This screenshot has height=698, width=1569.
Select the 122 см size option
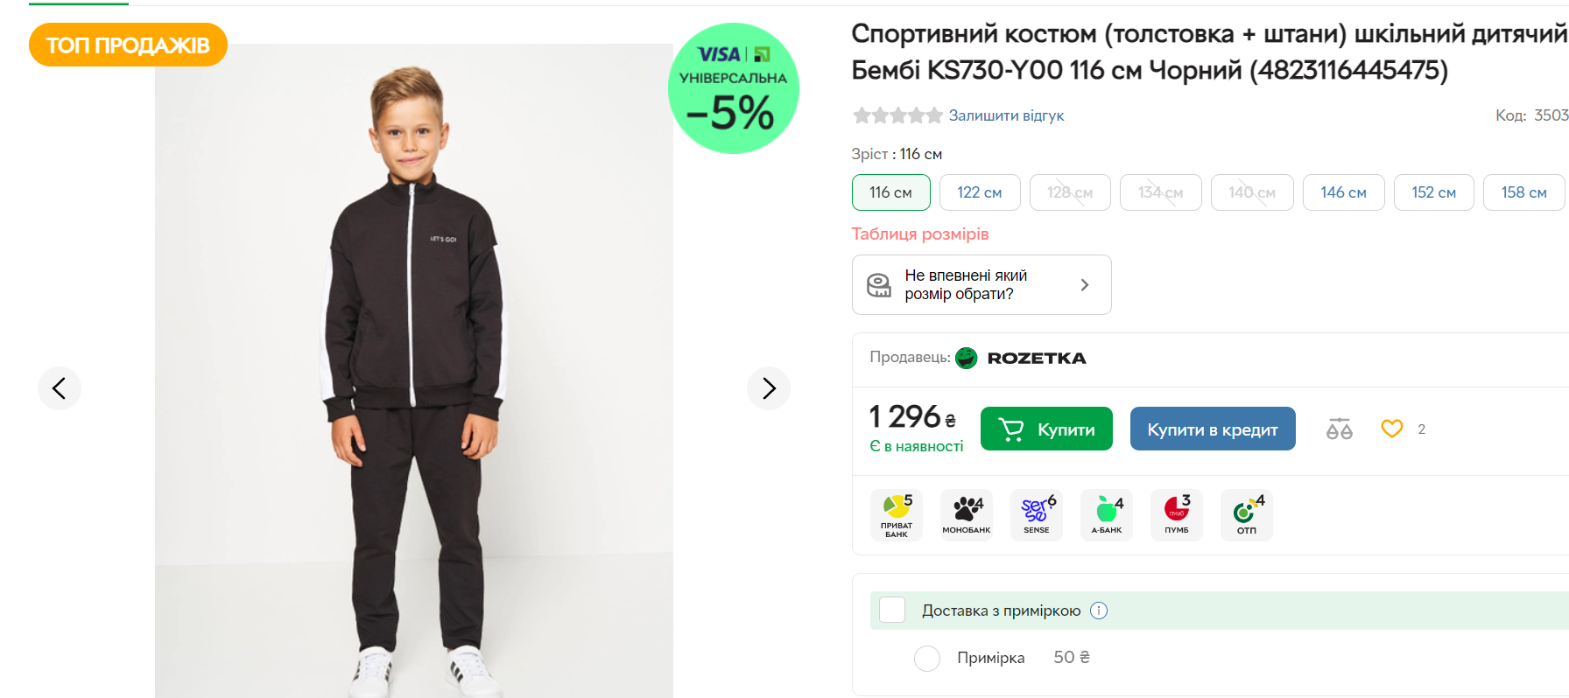tap(979, 192)
